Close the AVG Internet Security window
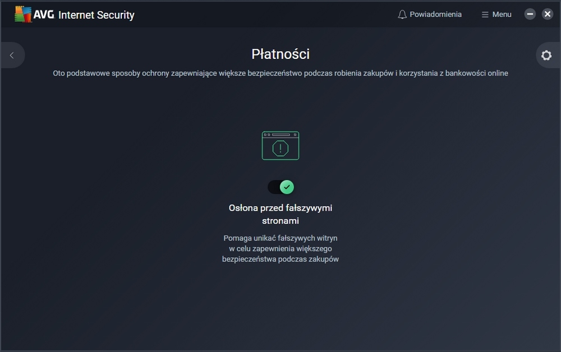Screen dimensions: 561x352 click(x=548, y=14)
